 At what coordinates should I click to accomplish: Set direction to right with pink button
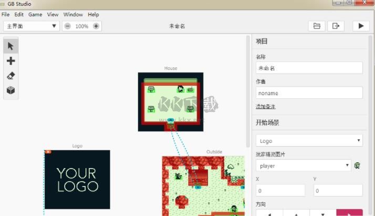coord(349,213)
